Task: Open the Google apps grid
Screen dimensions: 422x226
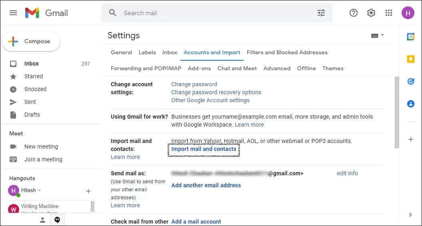Action: tap(389, 13)
